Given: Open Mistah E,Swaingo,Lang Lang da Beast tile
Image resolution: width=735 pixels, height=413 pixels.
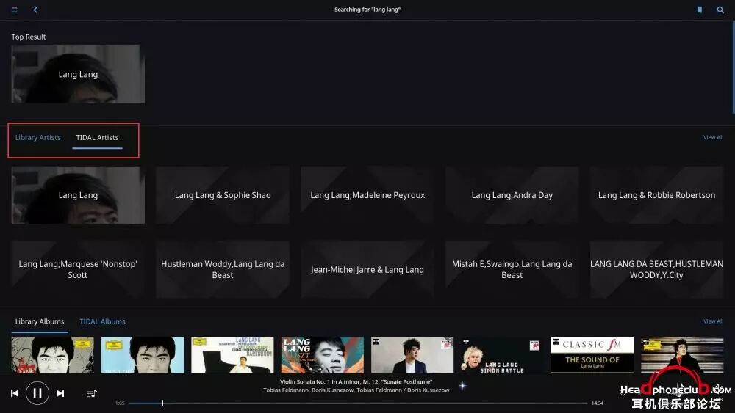Looking at the screenshot, I should pos(512,269).
